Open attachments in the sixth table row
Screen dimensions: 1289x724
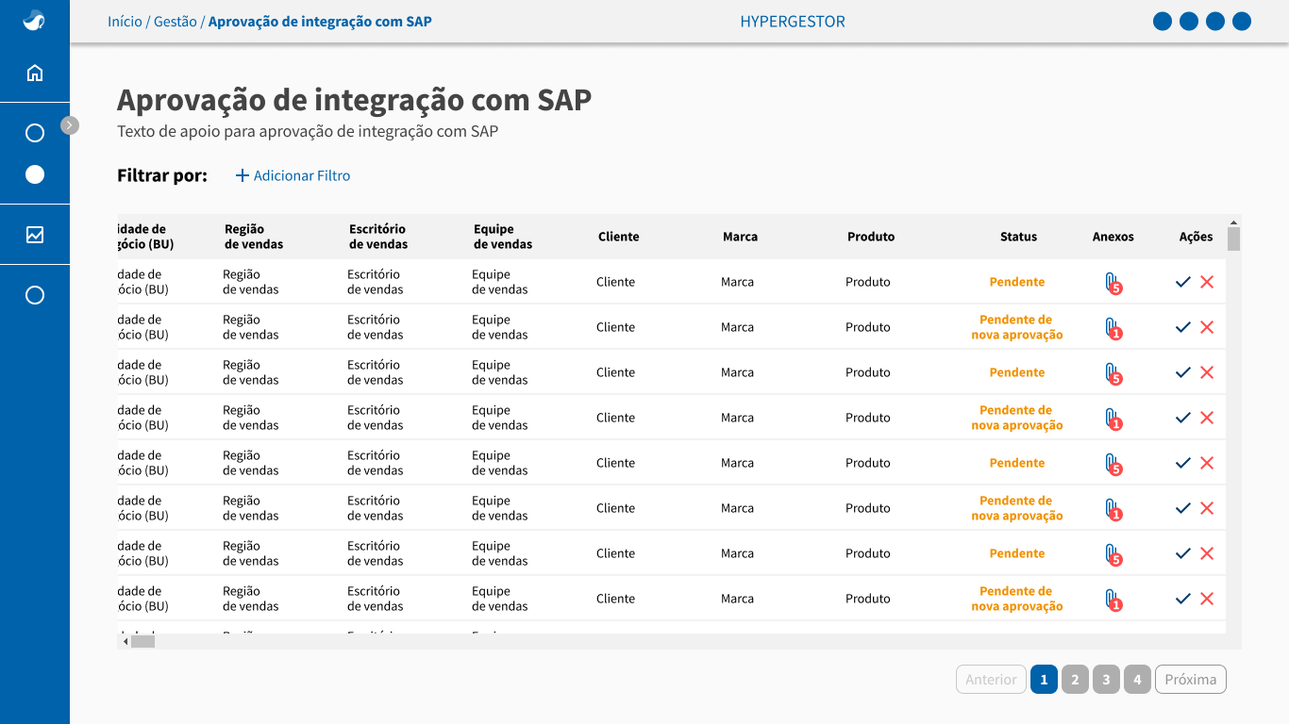point(1113,509)
